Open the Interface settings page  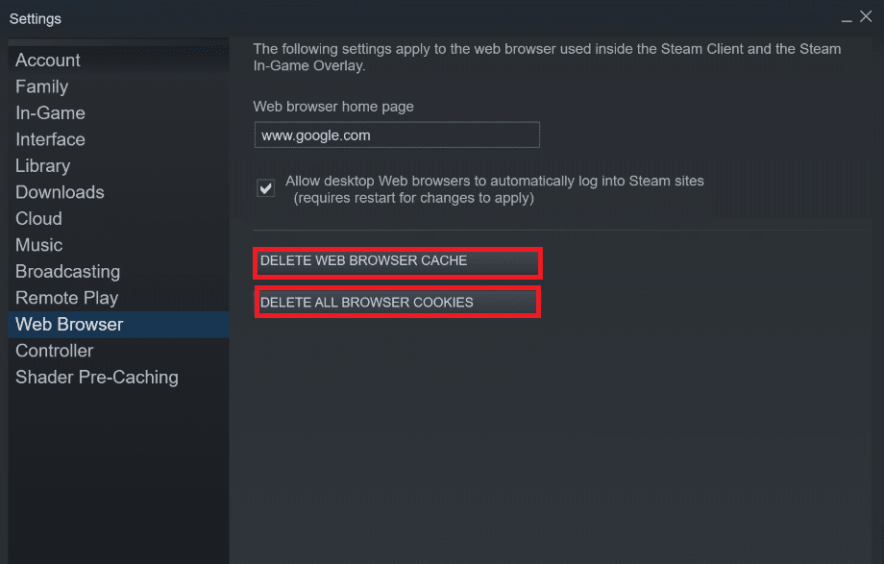[x=50, y=139]
